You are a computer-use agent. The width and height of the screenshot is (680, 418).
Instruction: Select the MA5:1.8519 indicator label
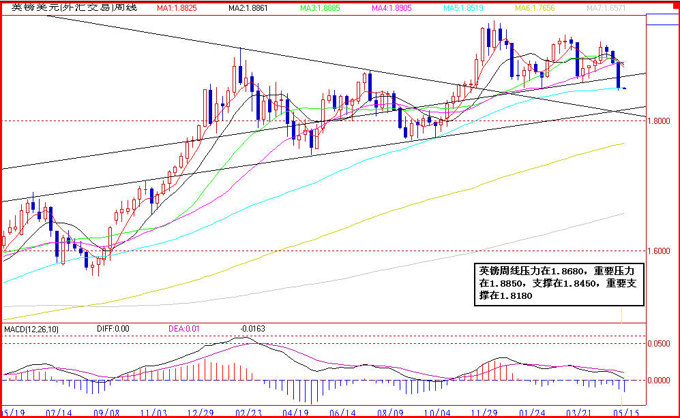pos(463,8)
